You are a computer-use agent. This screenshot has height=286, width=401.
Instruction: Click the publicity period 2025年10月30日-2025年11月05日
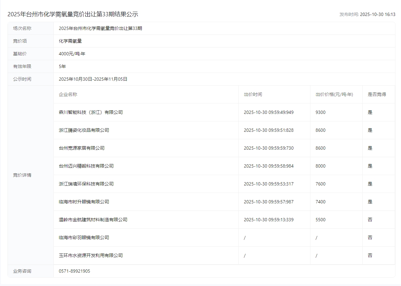[93, 79]
